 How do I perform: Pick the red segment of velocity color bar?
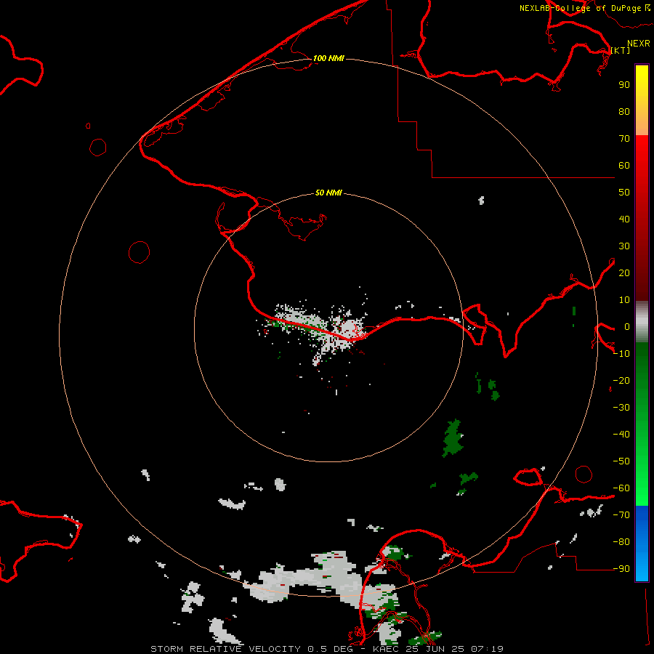click(642, 218)
